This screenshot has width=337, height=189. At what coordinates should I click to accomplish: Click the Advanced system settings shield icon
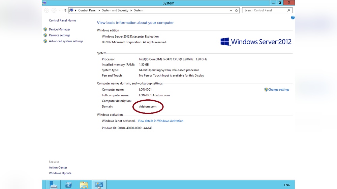point(45,41)
